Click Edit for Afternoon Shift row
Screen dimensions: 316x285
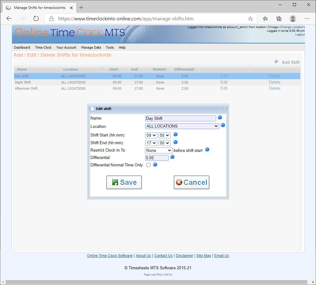pos(224,88)
